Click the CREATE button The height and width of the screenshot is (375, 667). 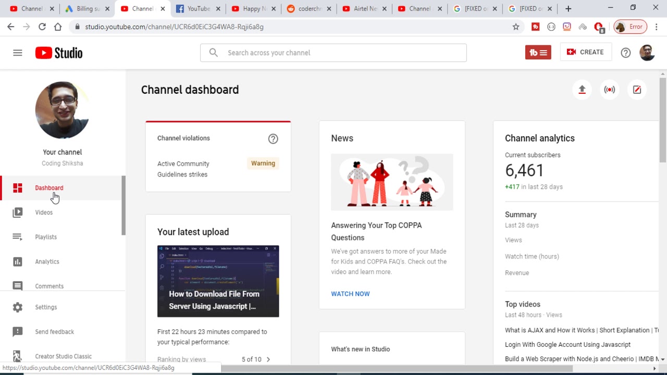[x=585, y=52]
